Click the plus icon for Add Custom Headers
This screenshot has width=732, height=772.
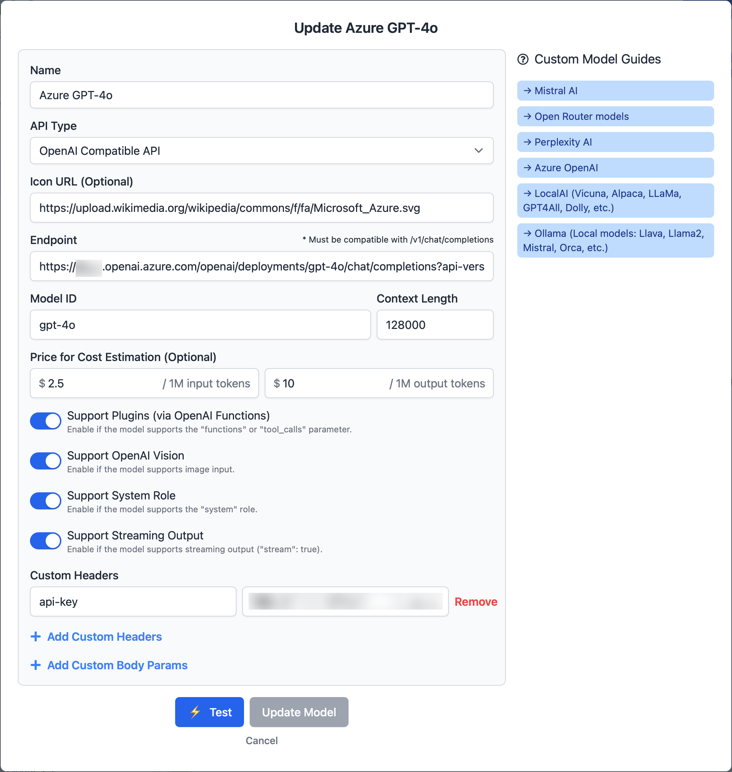36,636
